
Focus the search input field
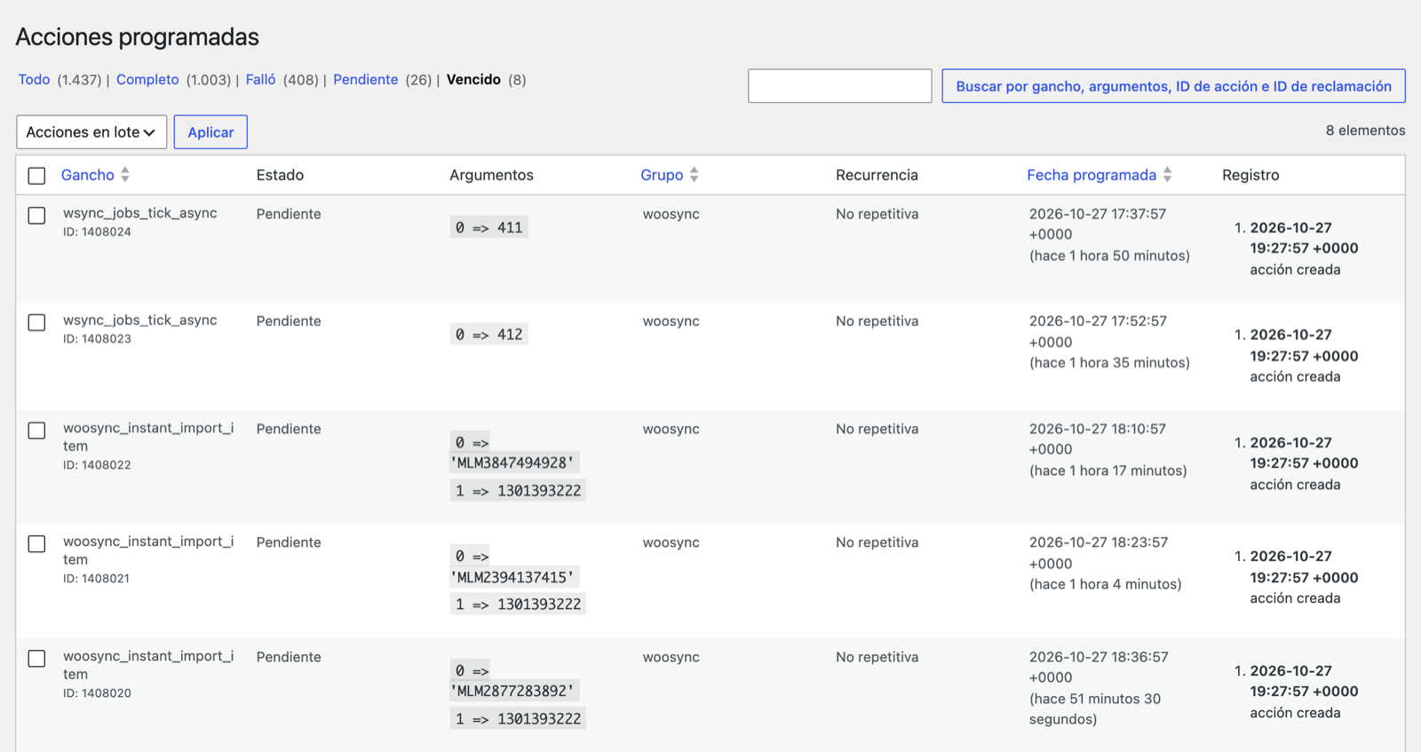pos(839,86)
